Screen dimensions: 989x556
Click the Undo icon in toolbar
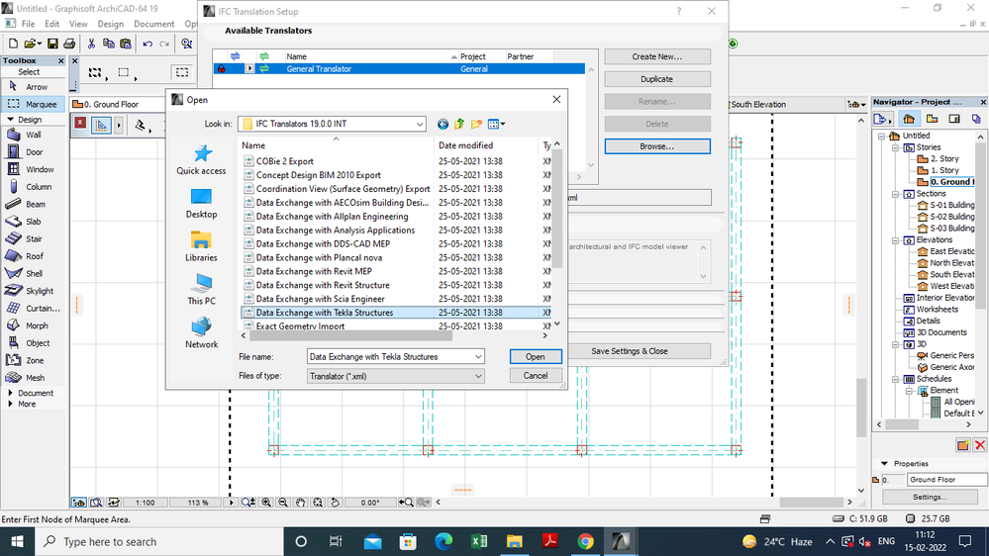coord(148,44)
